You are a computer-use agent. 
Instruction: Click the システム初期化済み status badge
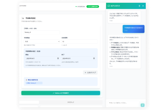point(93,6)
